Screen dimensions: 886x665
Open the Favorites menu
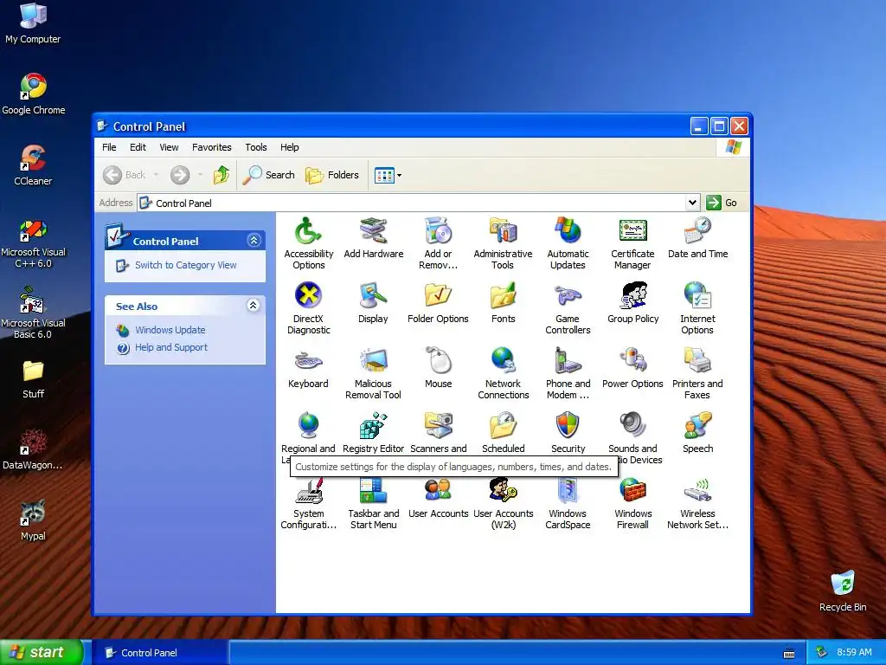[212, 147]
